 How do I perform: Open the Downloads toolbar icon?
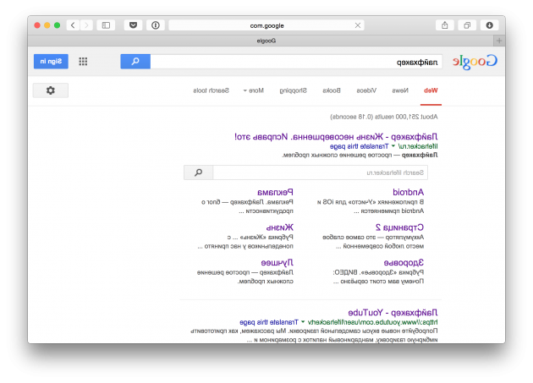(490, 25)
